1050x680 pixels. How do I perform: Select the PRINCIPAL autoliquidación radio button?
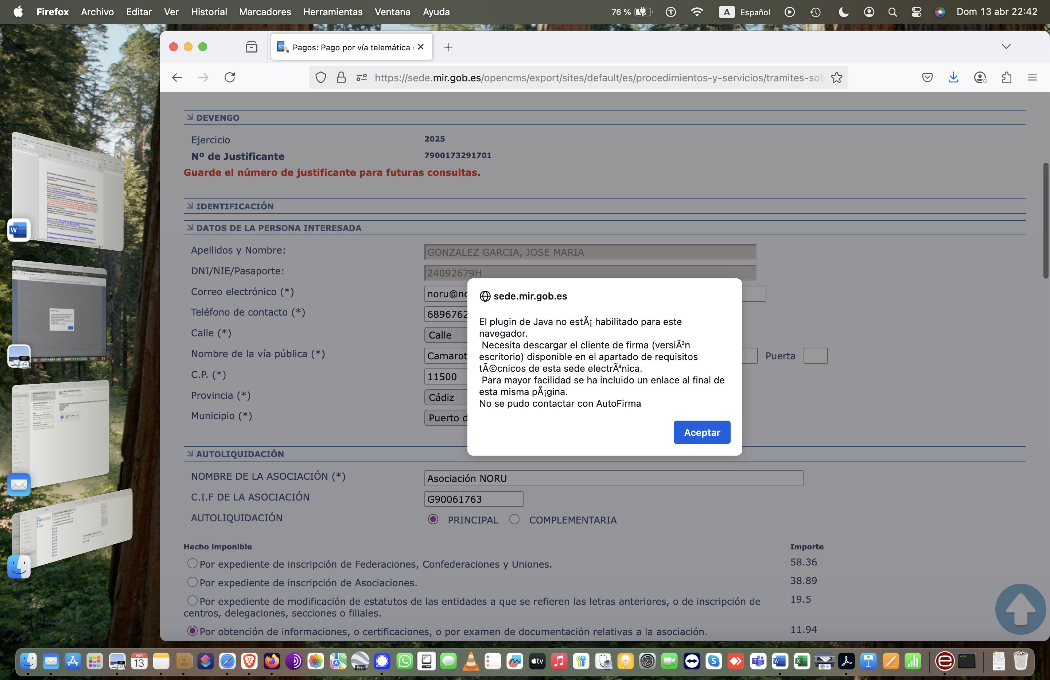click(433, 519)
